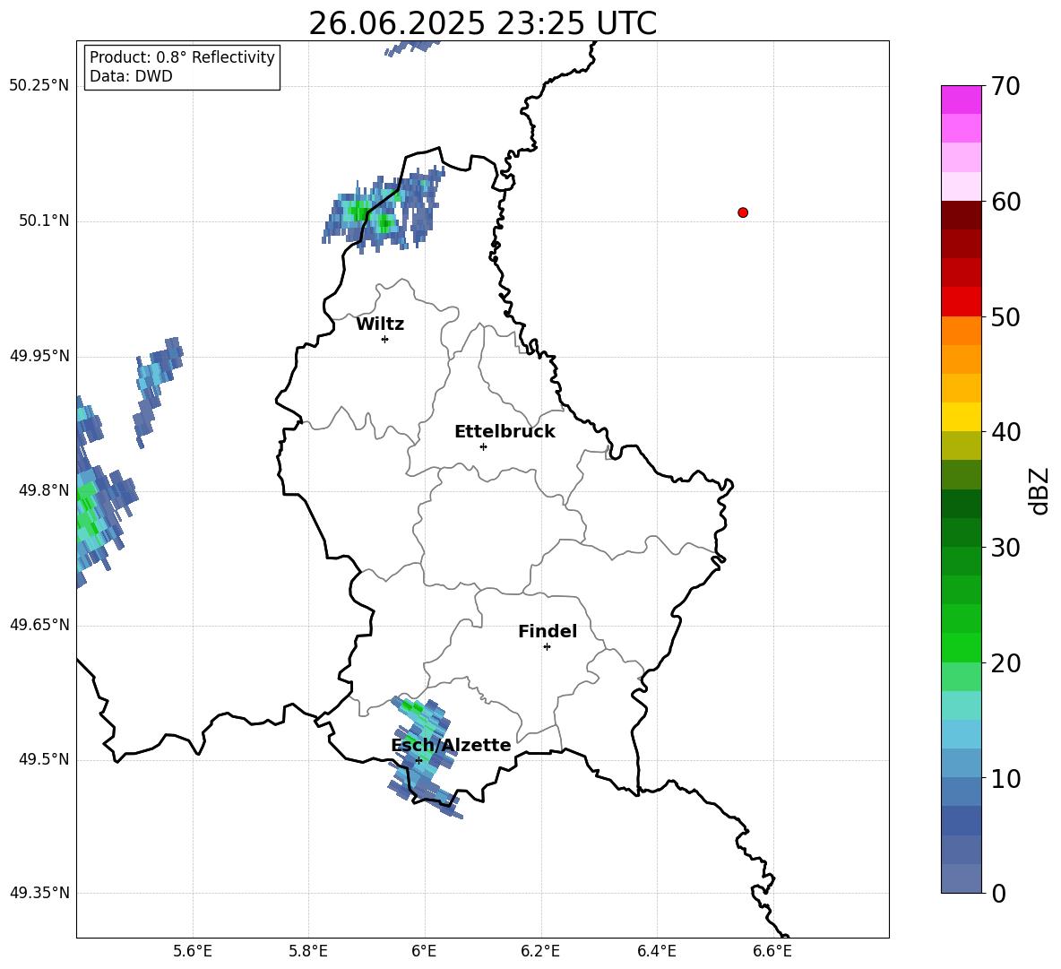
Task: Click the 40 tick label on colorbar
Action: point(1005,432)
